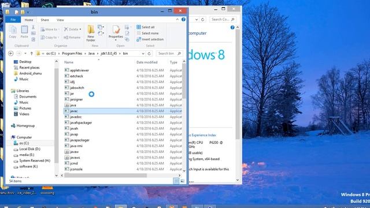Select the javapackager file
The image size is (370, 208).
80,140
